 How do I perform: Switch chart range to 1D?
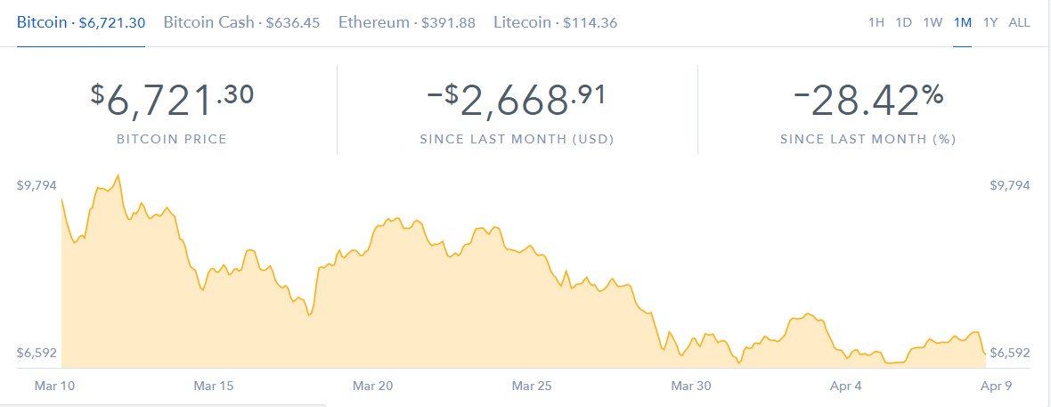[903, 23]
